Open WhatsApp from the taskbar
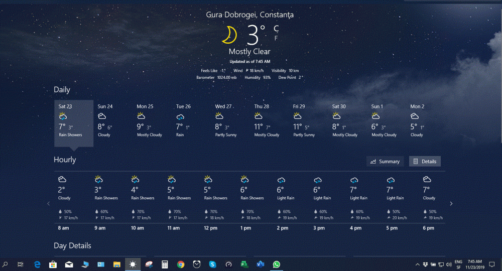Image resolution: width=502 pixels, height=271 pixels. (276, 264)
